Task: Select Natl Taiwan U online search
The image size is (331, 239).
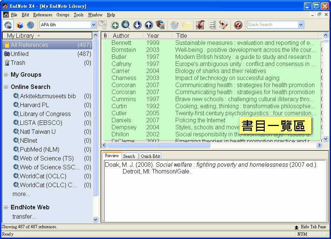Action: (x=52, y=132)
